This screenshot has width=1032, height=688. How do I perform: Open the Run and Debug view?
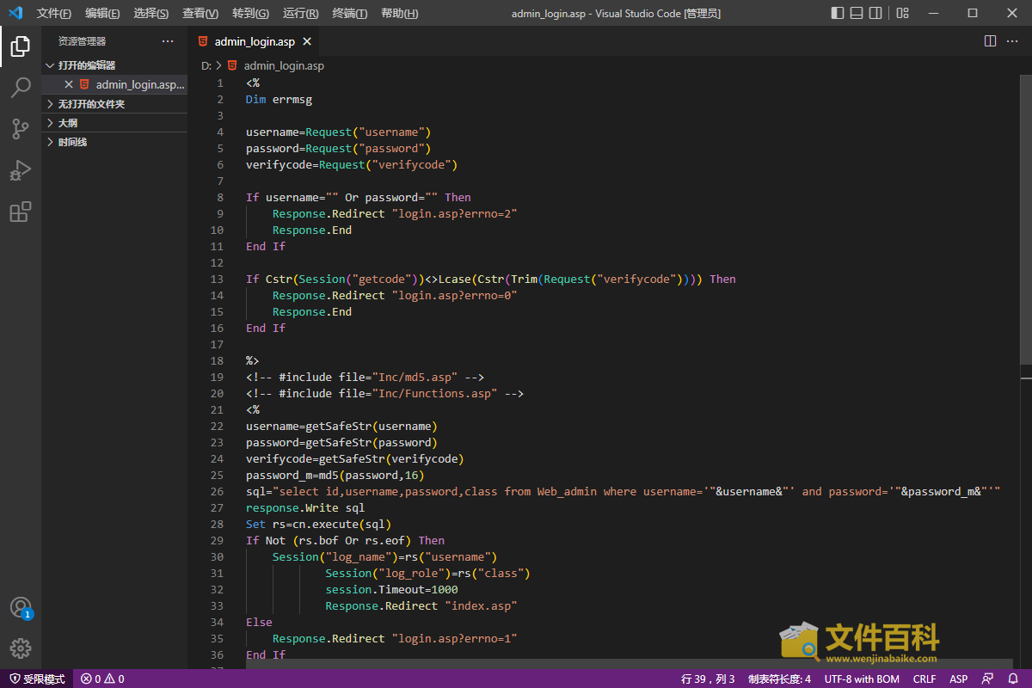coord(21,170)
